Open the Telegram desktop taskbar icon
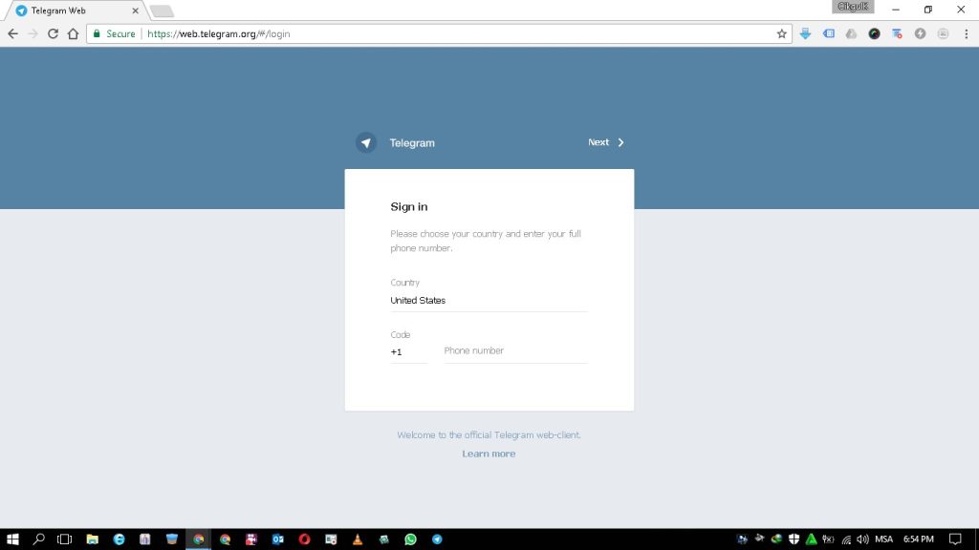 [437, 539]
